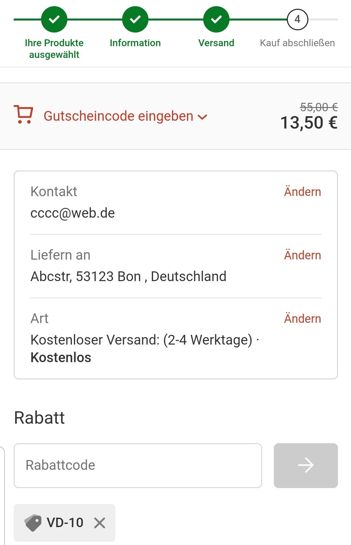
Task: Click the Versand step checkmark circle
Action: pos(216,19)
